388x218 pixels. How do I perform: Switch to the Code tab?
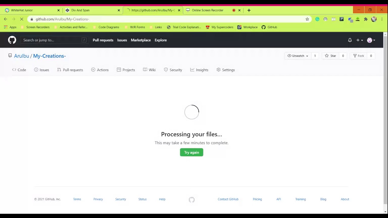19,70
